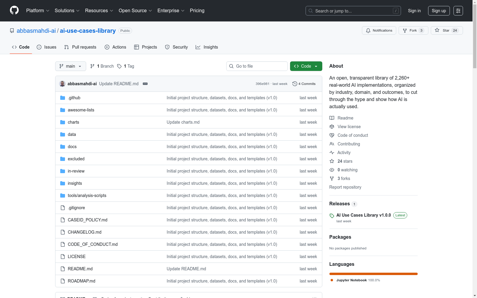
Task: Click the Activity pulse icon
Action: point(332,153)
